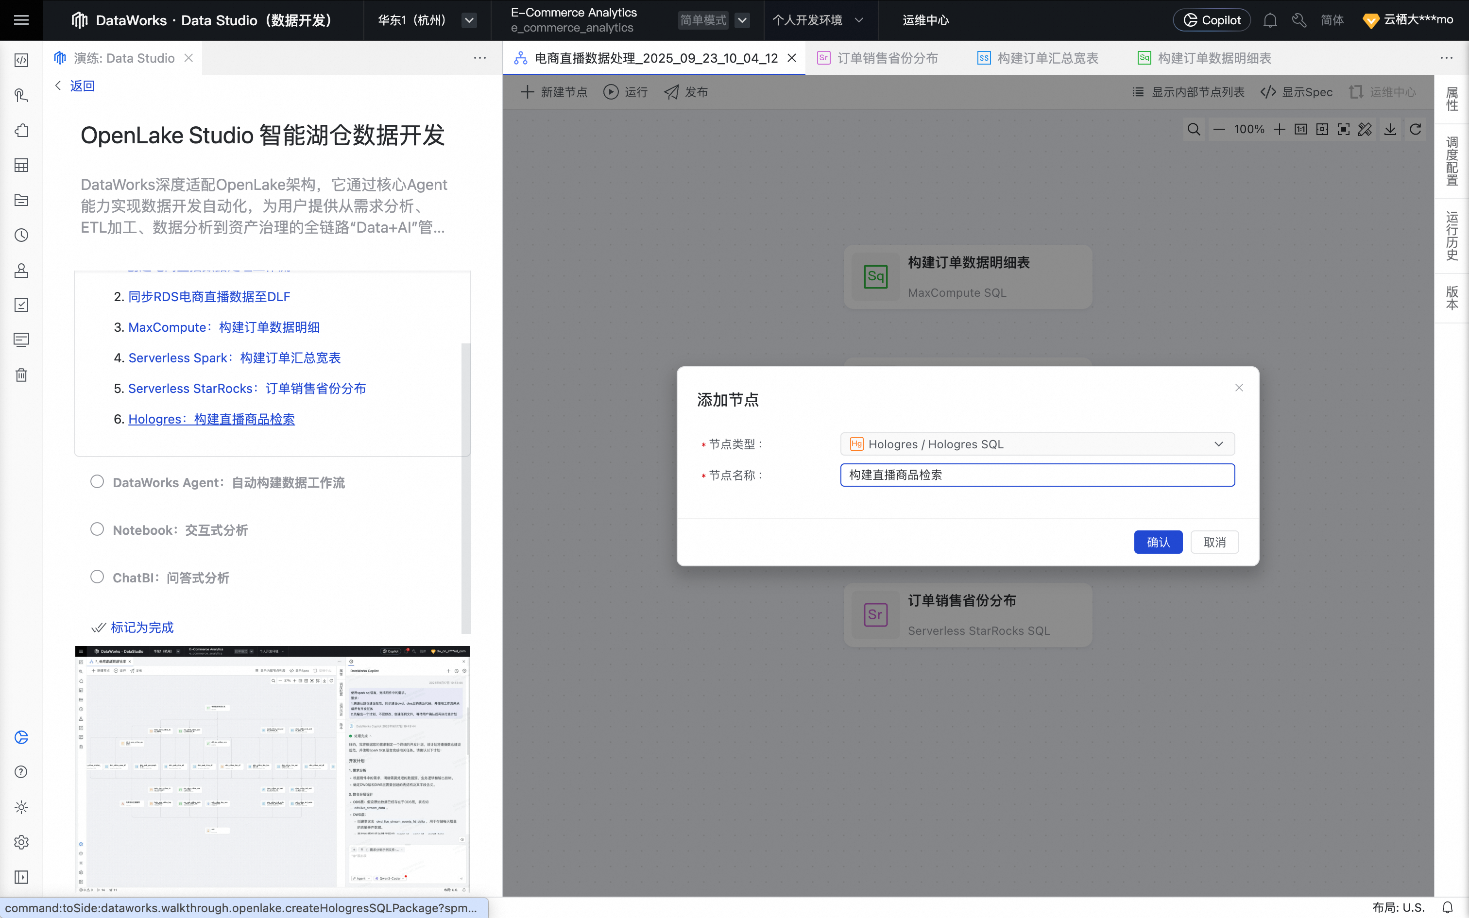The height and width of the screenshot is (918, 1469).
Task: Open the recycle bin sidebar icon
Action: pos(21,374)
